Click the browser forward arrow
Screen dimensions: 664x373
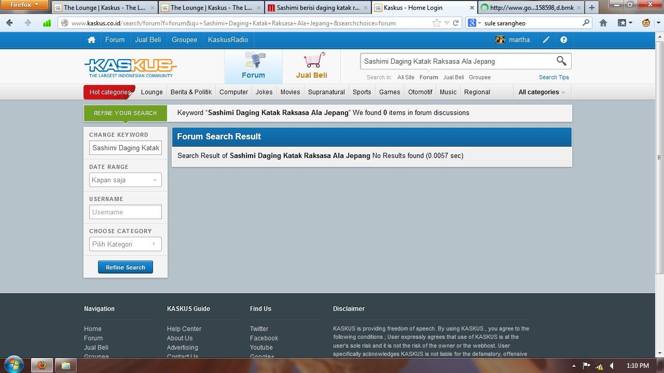tap(27, 23)
